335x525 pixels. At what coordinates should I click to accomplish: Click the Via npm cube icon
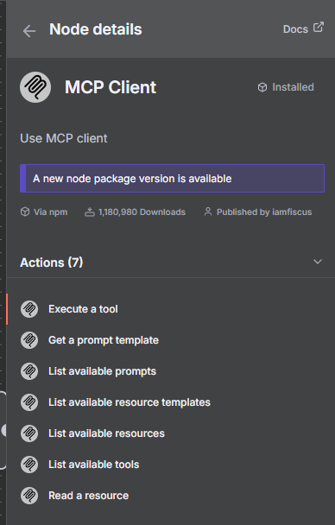point(25,212)
